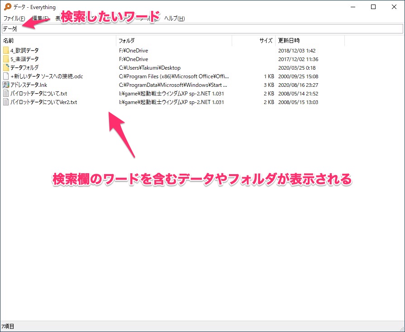This screenshot has height=332, width=405.
Task: Open the ファイル(F) menu
Action: click(x=14, y=19)
